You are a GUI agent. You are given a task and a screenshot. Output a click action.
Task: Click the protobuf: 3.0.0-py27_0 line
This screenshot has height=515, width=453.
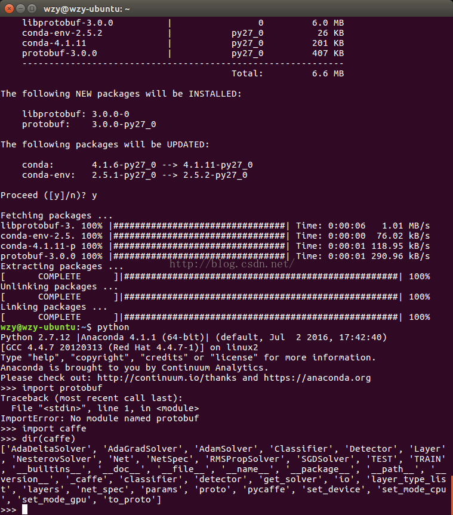tap(89, 124)
